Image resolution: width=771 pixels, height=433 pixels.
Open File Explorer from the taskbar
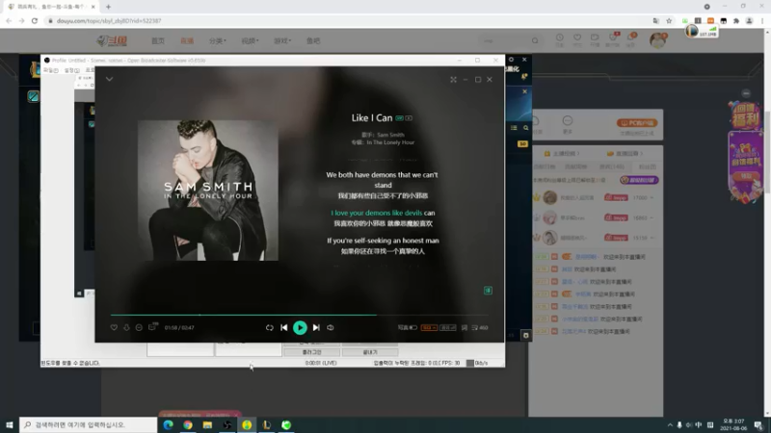click(207, 424)
